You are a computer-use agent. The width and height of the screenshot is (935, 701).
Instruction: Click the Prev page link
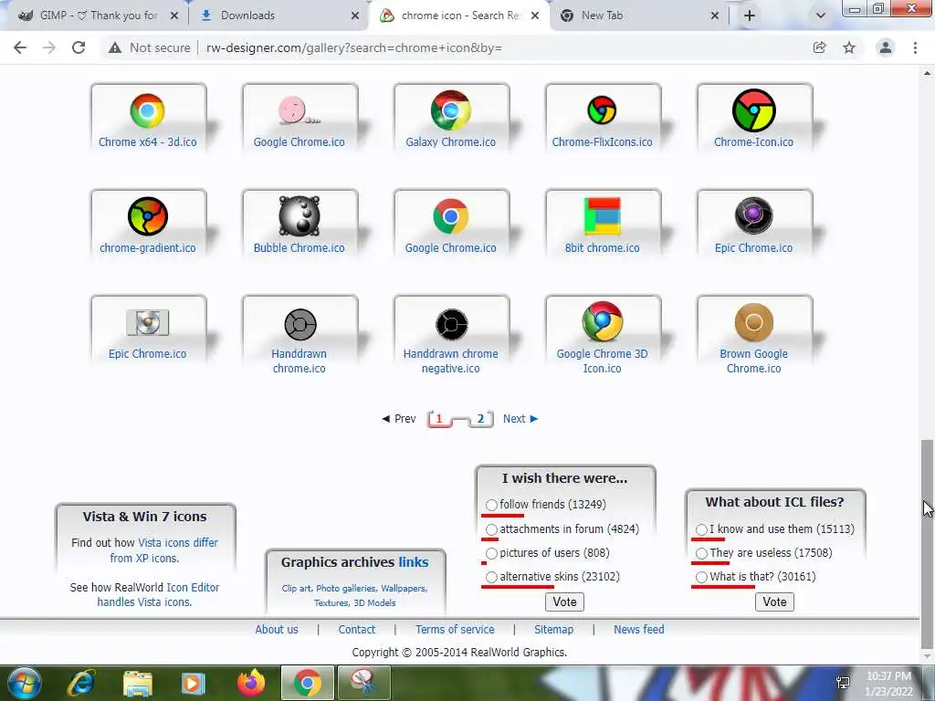tap(399, 418)
